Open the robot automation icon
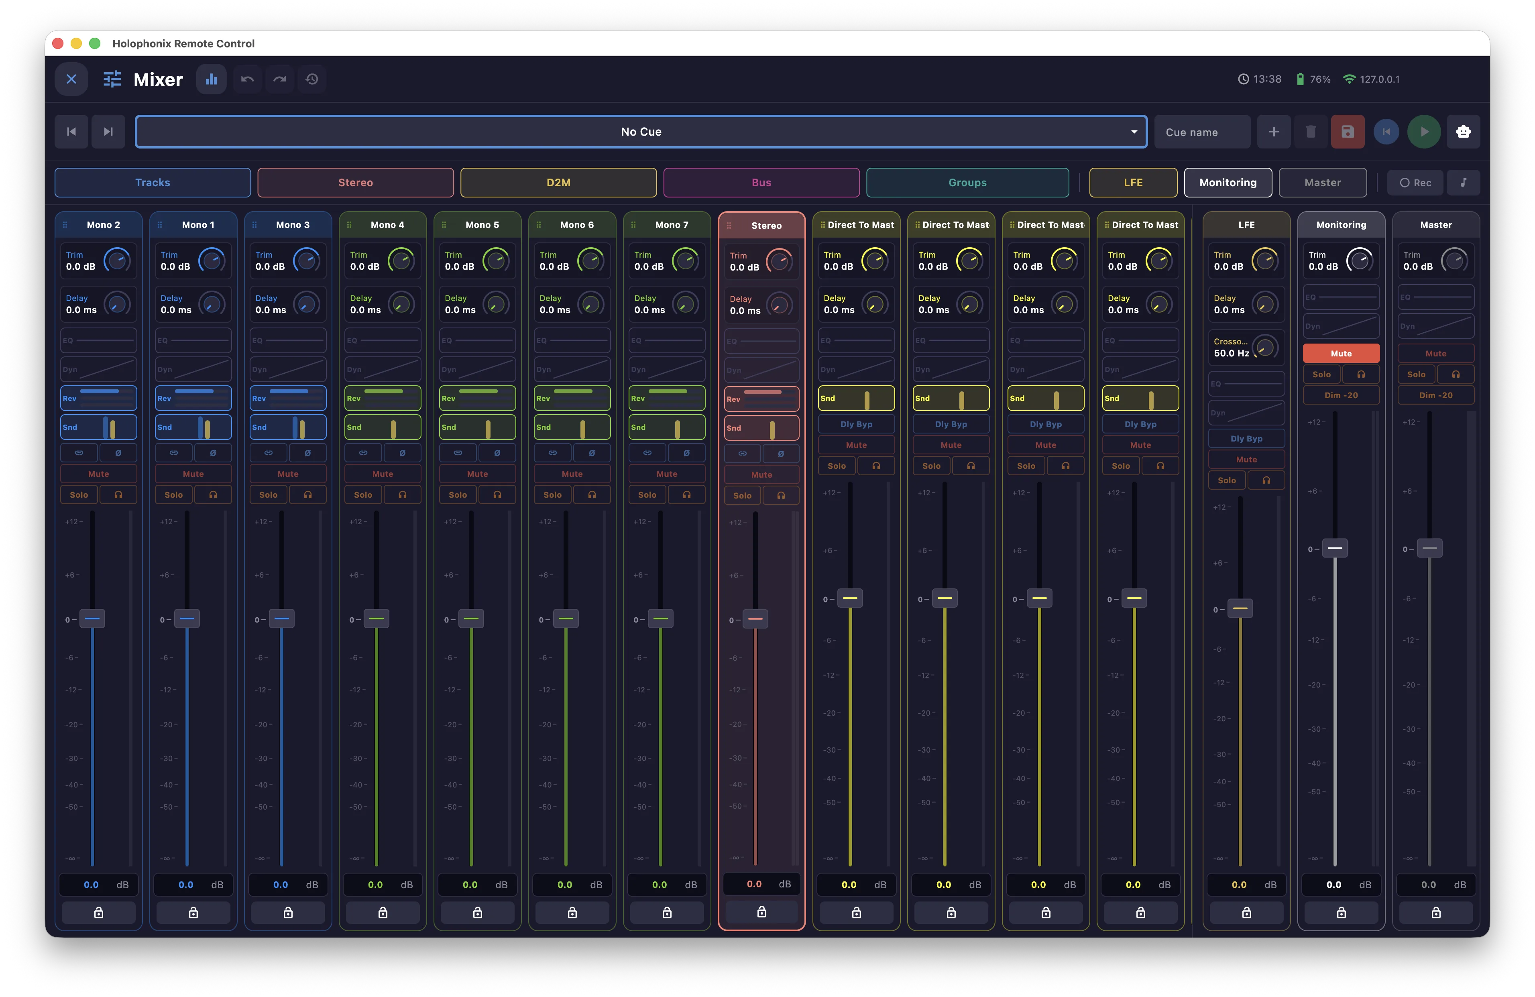 1464,132
